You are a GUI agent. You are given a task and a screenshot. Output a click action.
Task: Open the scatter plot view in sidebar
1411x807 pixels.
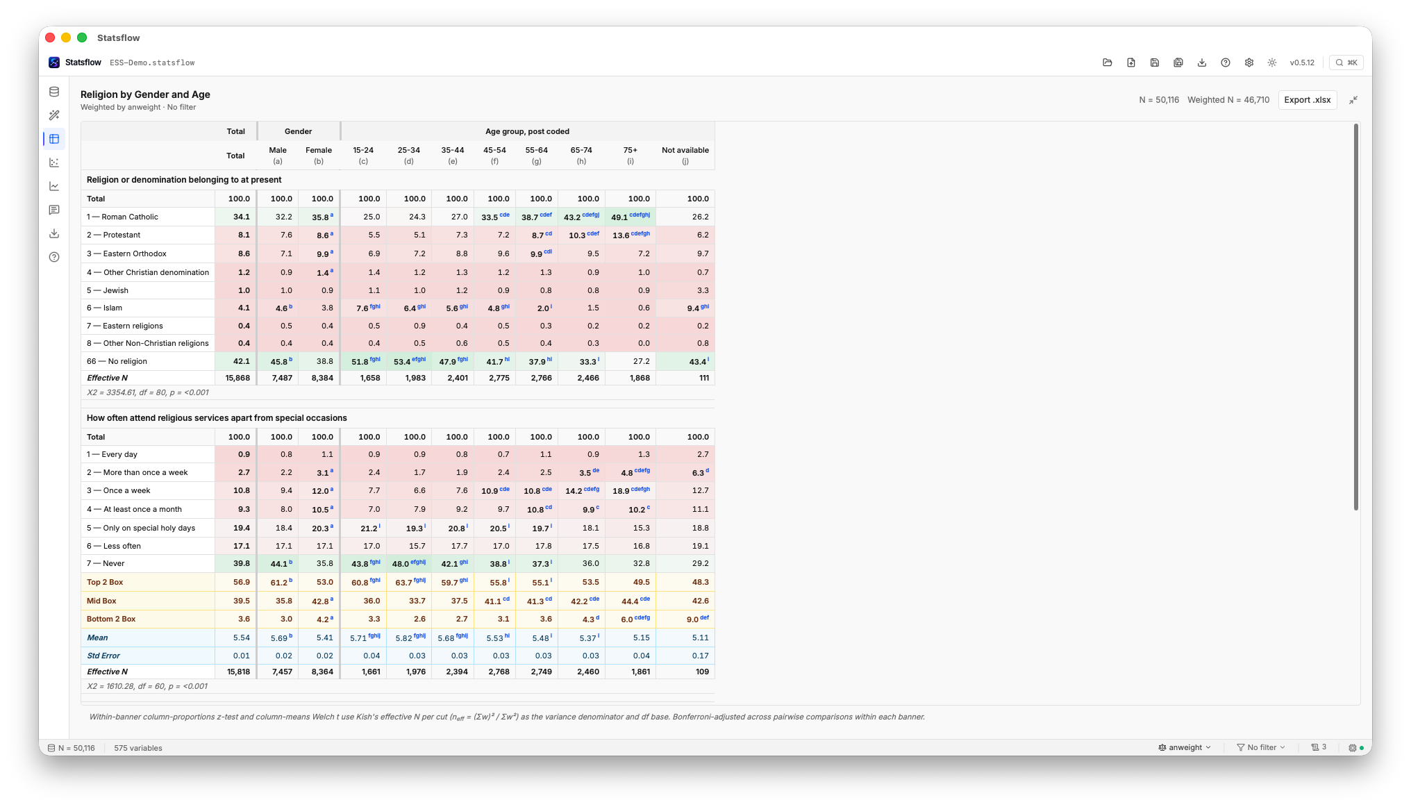point(54,163)
